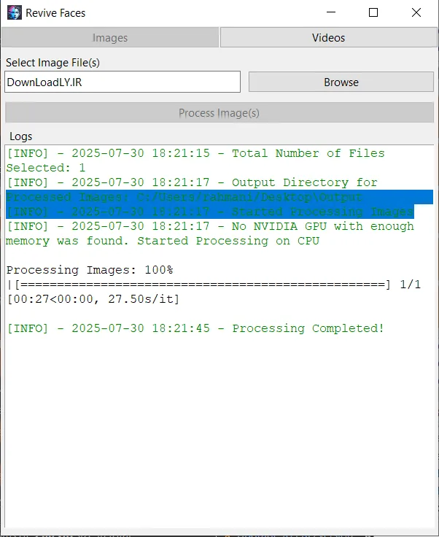Click the No NVIDIA GPU log message
Viewport: 439px width, 537px height.
pos(210,233)
